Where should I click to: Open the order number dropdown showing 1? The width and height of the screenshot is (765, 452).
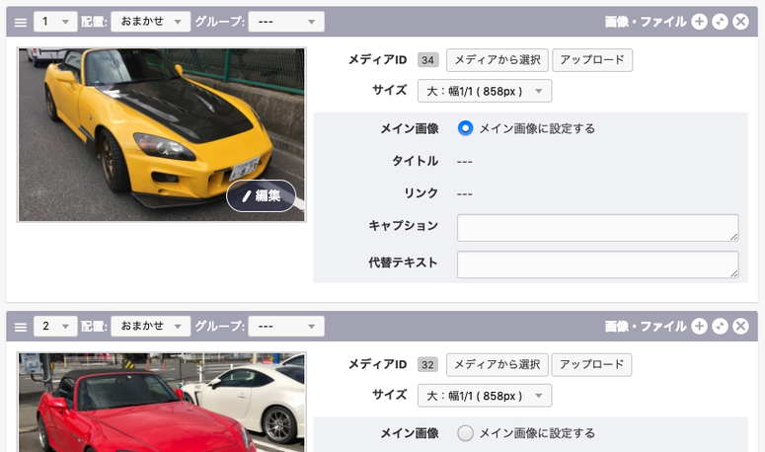pos(54,22)
